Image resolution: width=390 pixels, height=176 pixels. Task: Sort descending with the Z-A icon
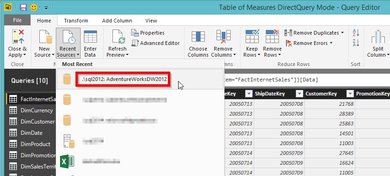click(x=356, y=43)
